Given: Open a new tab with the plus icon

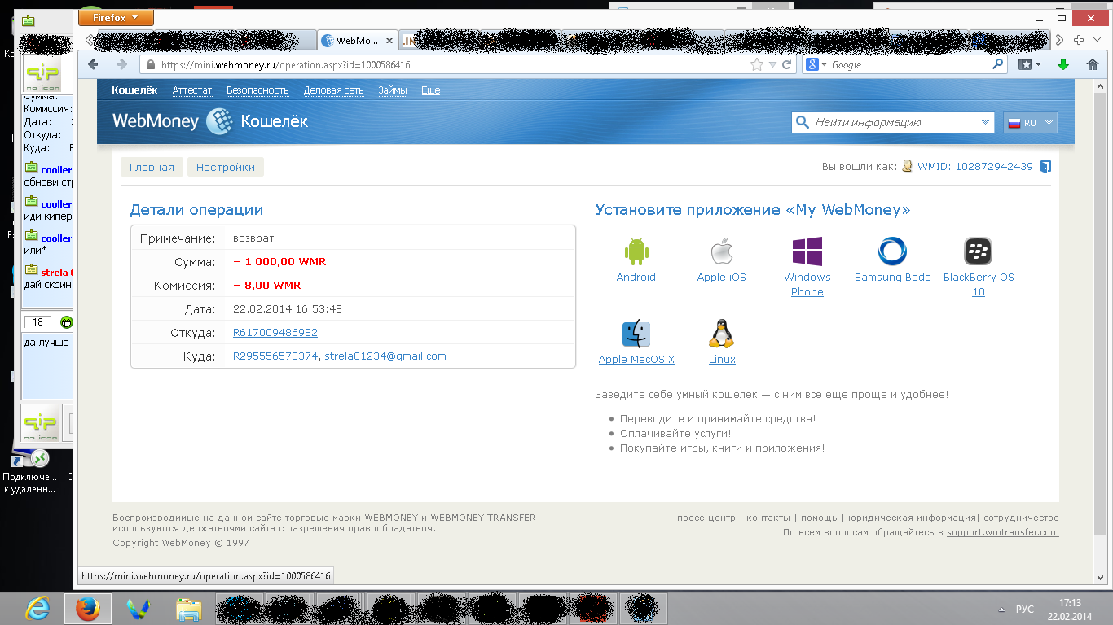Looking at the screenshot, I should coord(1079,40).
